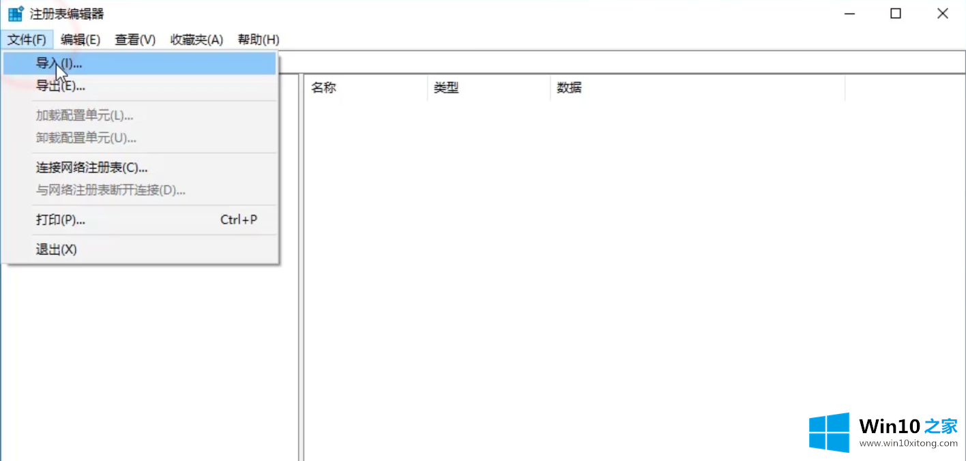
Task: Click the registry path address bar
Action: (614, 62)
